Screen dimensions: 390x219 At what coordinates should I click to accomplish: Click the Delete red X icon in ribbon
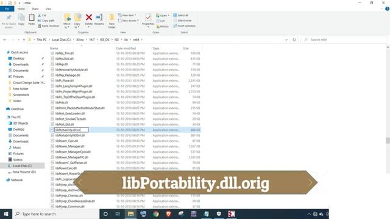point(89,18)
